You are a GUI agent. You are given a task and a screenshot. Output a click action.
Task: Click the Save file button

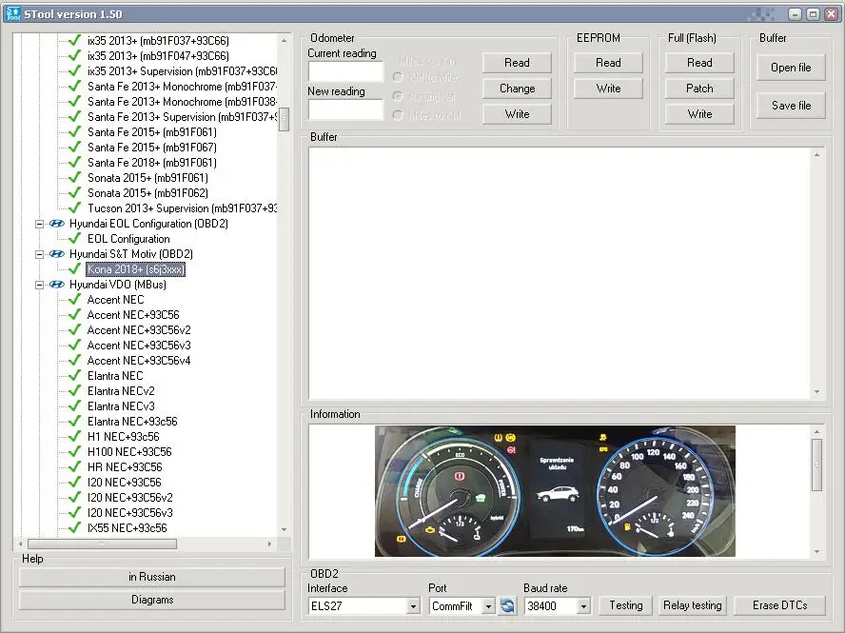pyautogui.click(x=791, y=106)
